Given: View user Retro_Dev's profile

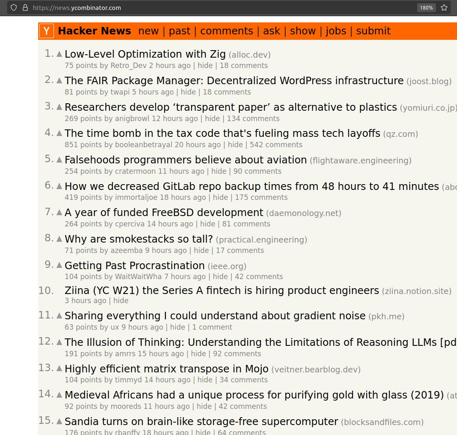Looking at the screenshot, I should (x=129, y=66).
